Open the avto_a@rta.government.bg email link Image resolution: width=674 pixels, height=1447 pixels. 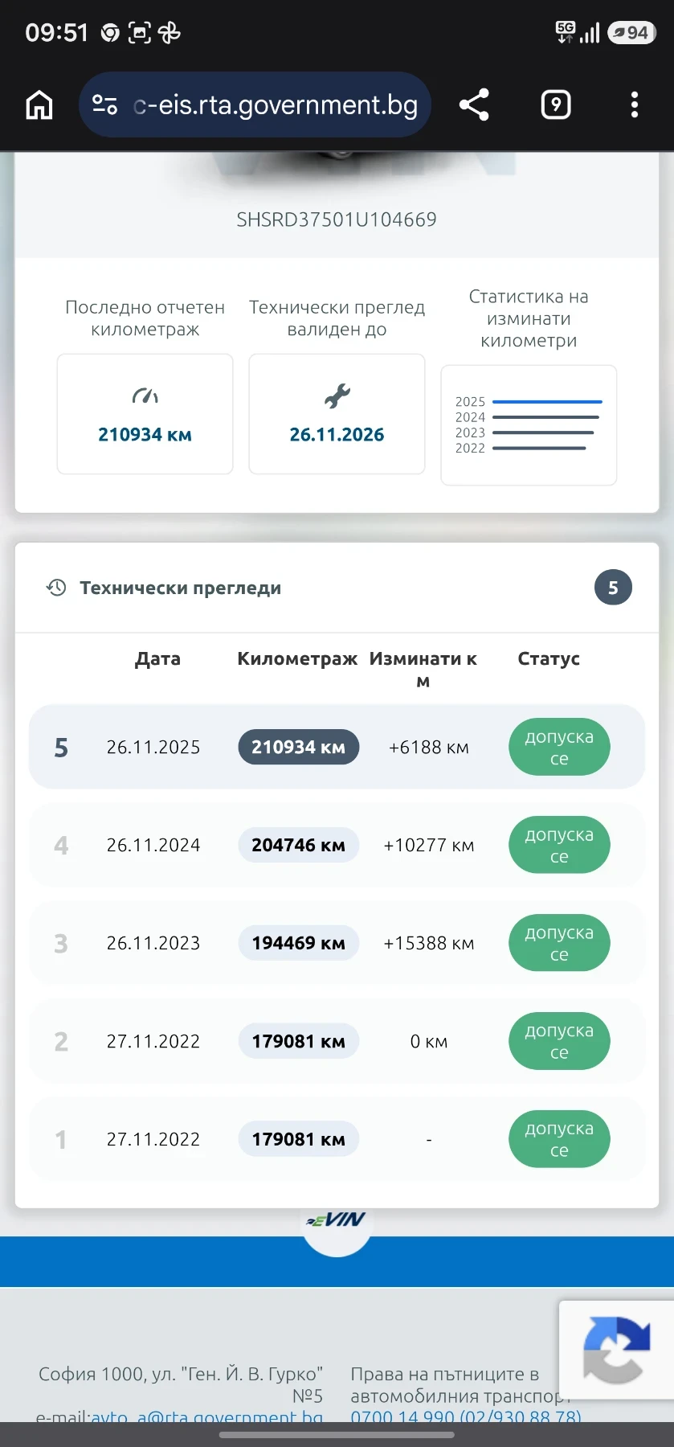(206, 1417)
